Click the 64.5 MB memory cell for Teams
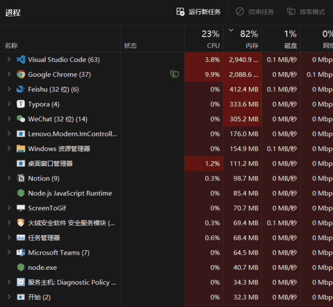 242,252
